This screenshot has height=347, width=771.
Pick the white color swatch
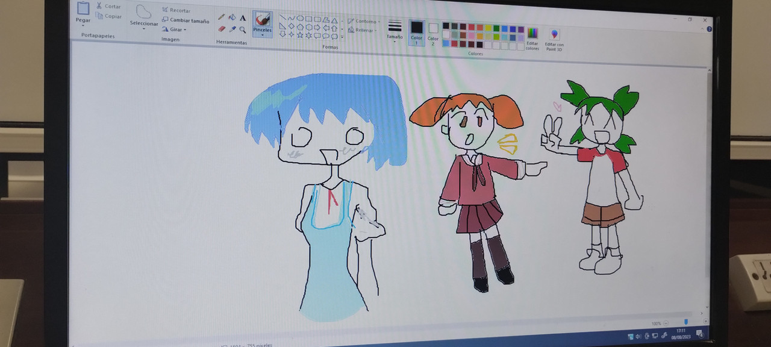[x=446, y=34]
